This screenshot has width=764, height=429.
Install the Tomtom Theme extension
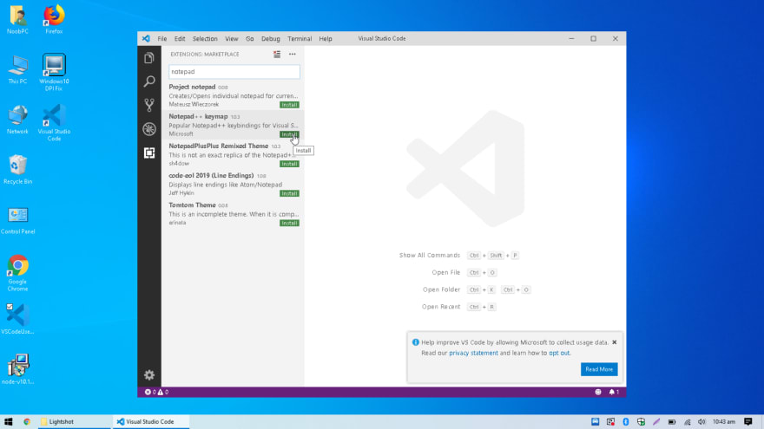tap(289, 224)
